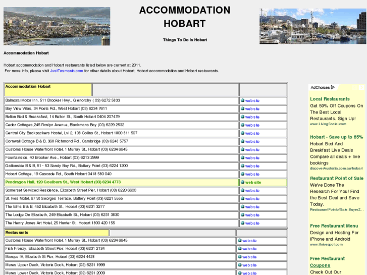Image resolution: width=367 pixels, height=275 pixels.
Task: Click the ad panel next arrow icon
Action: (361, 87)
